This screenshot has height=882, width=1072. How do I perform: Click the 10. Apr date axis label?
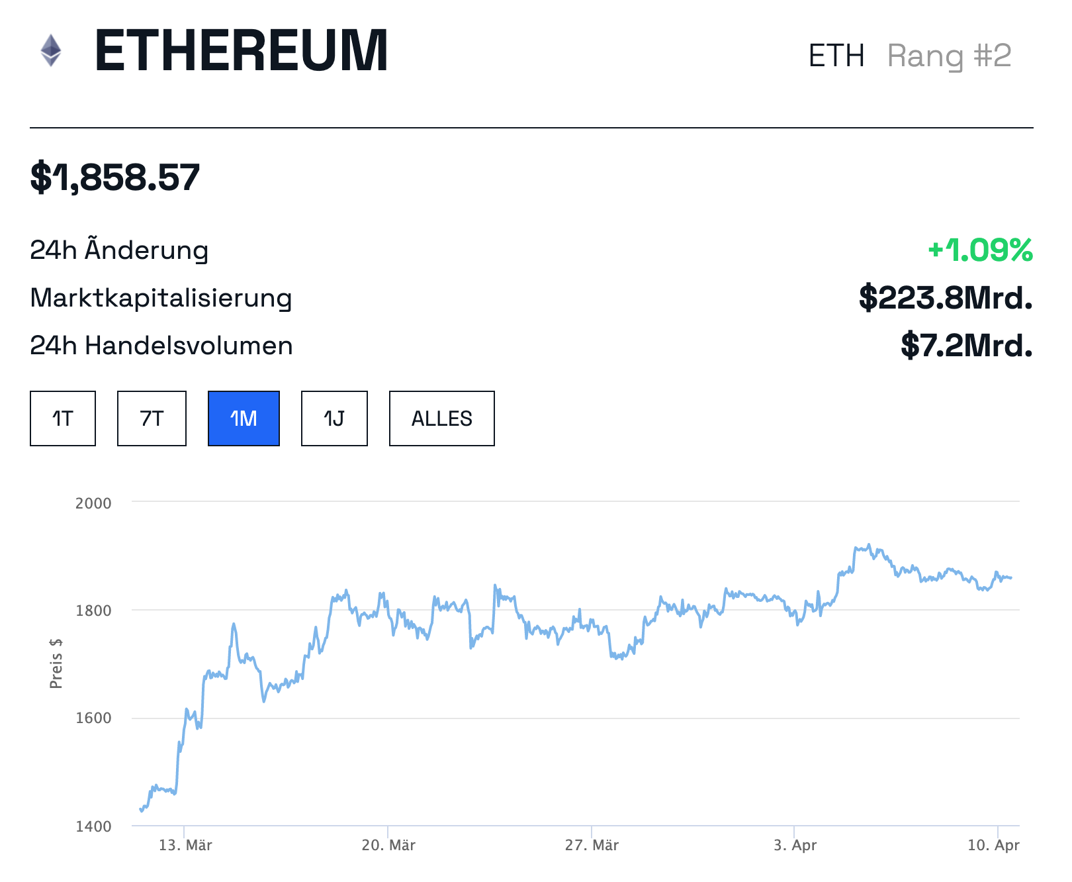(x=993, y=845)
